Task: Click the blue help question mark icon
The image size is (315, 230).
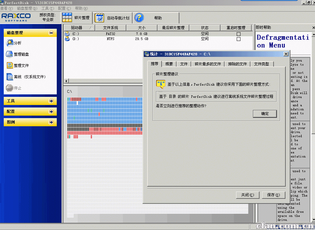Action: 139,18
